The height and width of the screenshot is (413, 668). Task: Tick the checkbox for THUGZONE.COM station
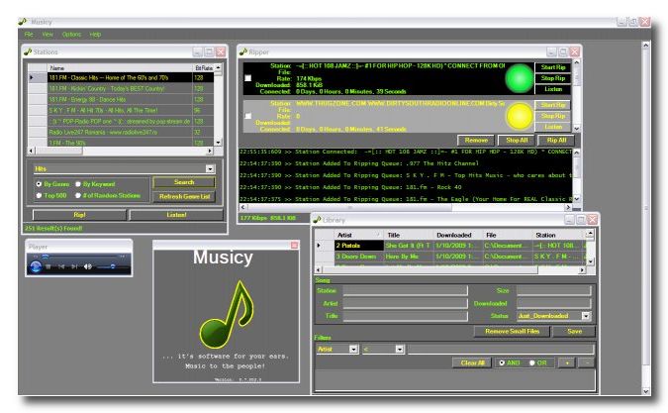(x=248, y=116)
